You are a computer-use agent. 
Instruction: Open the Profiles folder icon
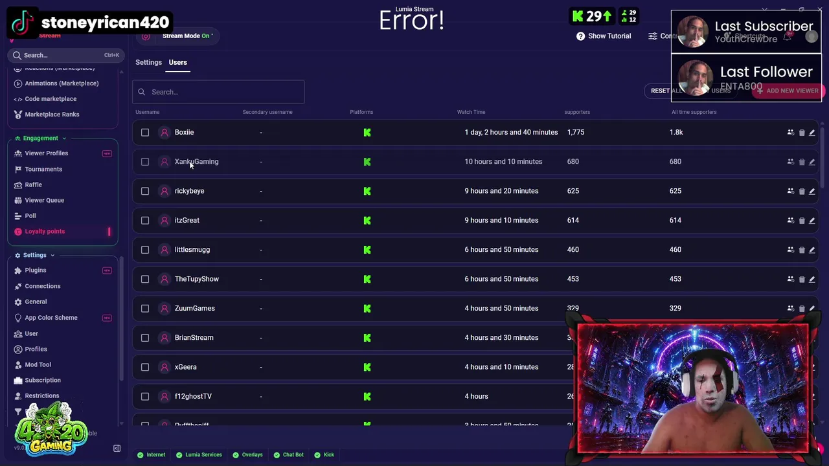(x=18, y=349)
